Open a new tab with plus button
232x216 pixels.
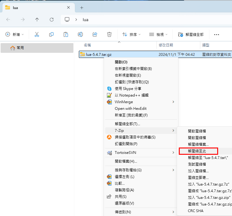pyautogui.click(x=82, y=8)
